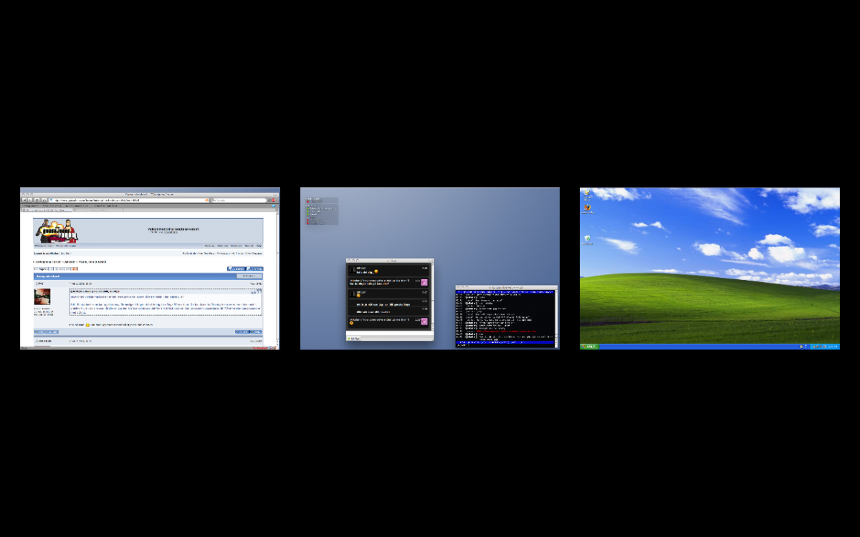This screenshot has height=537, width=860.
Task: Open the Firefox shortcut on XP desktop
Action: click(586, 208)
